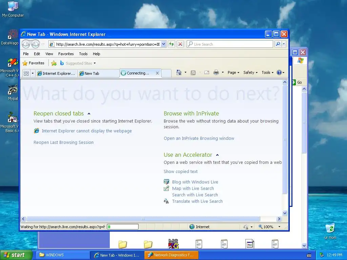This screenshot has width=347, height=260.
Task: Click the Print icon
Action: pyautogui.click(x=216, y=72)
